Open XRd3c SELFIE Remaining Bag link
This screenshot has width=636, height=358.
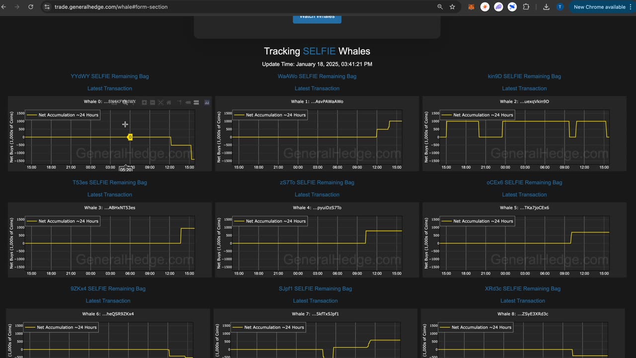coord(523,288)
